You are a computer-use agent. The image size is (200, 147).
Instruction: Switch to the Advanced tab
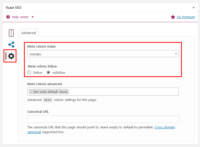click(x=29, y=33)
